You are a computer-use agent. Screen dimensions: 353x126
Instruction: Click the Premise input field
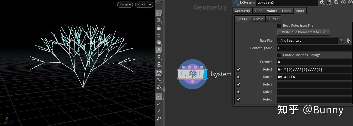click(x=314, y=62)
